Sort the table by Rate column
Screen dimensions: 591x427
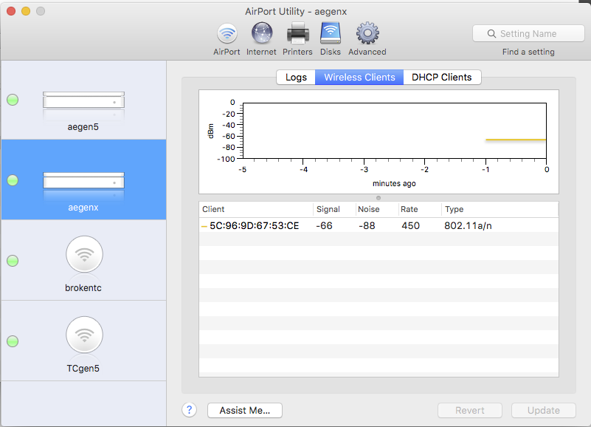coord(420,209)
